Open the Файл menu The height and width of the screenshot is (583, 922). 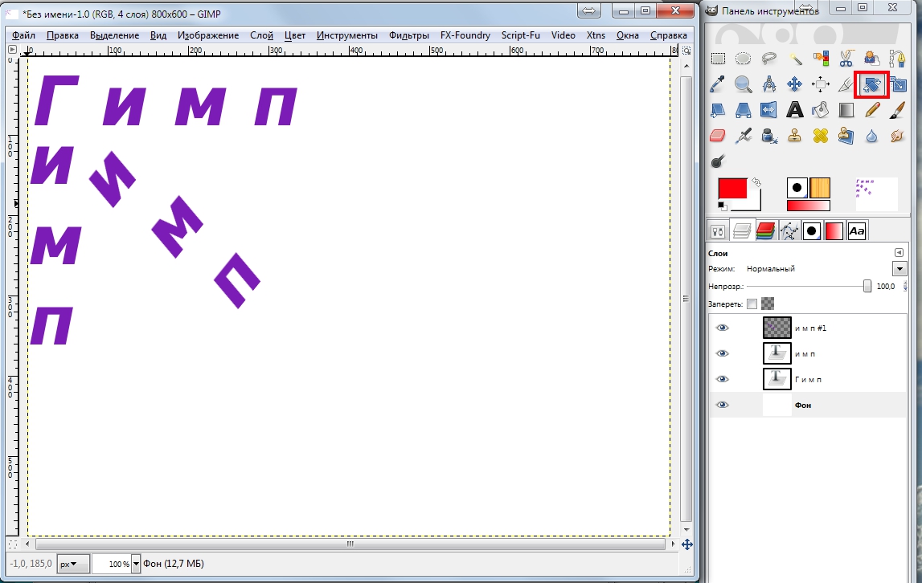tap(23, 35)
